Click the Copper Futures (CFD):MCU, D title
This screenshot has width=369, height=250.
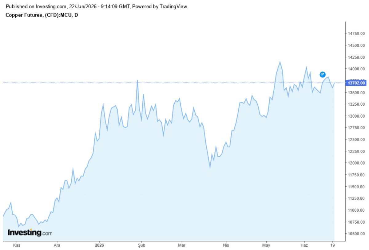(42, 15)
